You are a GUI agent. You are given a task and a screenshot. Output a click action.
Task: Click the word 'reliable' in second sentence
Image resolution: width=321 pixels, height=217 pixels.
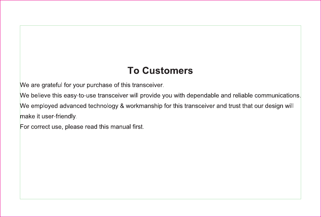point(243,95)
